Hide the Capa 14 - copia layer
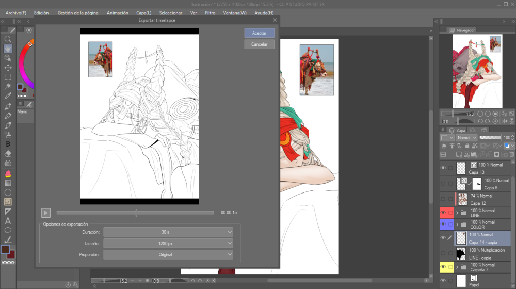 [x=443, y=238]
